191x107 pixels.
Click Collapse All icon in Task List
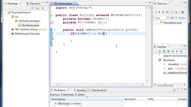[172, 12]
